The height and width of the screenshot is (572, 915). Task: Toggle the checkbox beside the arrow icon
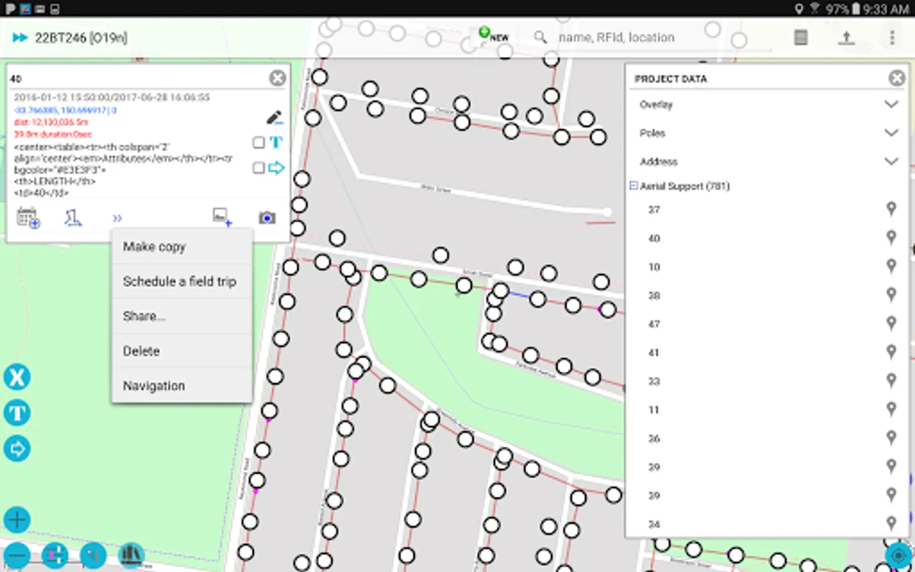click(259, 168)
